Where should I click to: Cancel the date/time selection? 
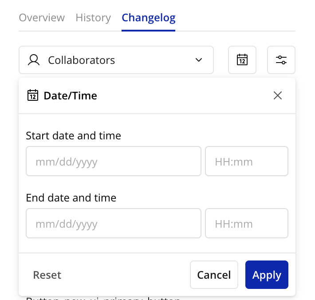coord(214,275)
